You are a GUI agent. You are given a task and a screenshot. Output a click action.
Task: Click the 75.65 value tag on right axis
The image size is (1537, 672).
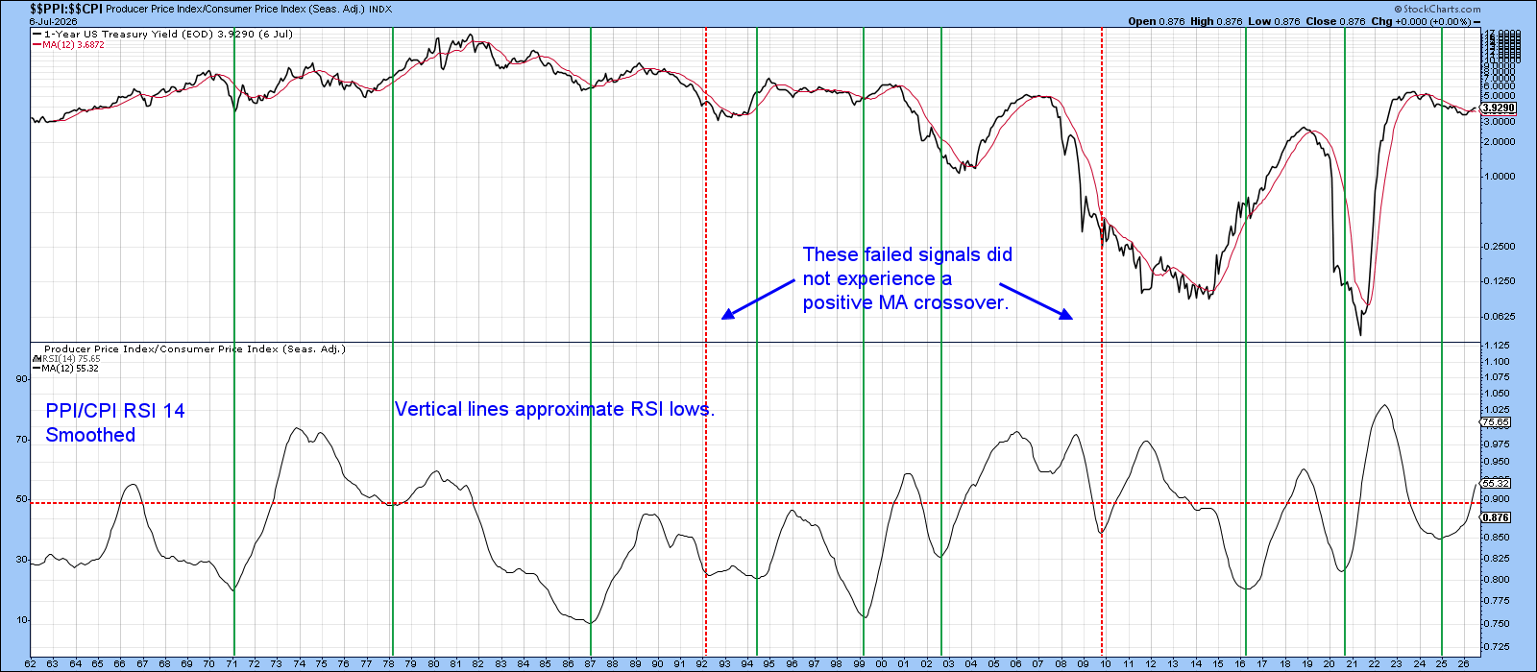[1497, 422]
